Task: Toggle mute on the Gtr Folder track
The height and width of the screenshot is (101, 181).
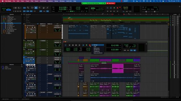Action: pos(33,59)
